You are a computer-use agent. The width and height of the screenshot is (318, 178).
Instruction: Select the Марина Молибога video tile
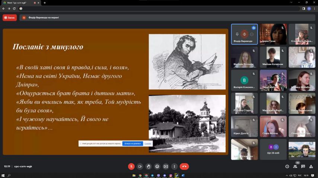[x=302, y=80]
